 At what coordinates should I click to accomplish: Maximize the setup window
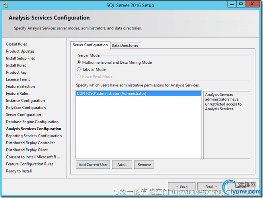click(241, 4)
